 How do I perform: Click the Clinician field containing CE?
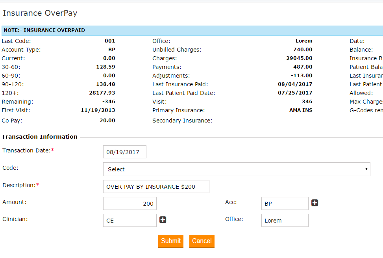[x=130, y=221]
